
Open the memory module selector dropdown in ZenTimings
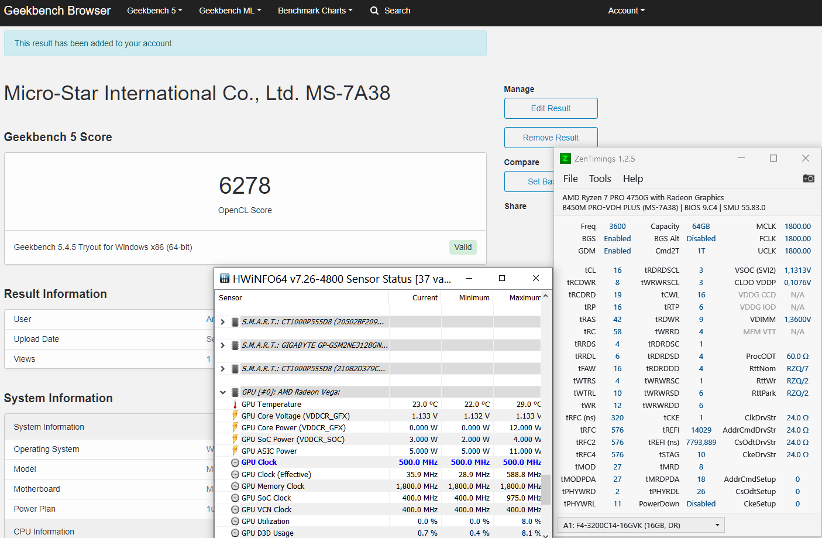[641, 525]
